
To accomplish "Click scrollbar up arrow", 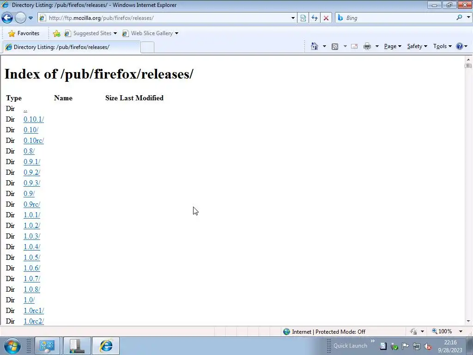I will click(468, 60).
